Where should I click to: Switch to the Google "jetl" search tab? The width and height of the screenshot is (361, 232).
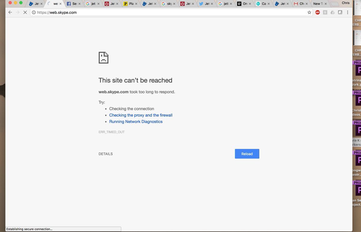pos(225,4)
